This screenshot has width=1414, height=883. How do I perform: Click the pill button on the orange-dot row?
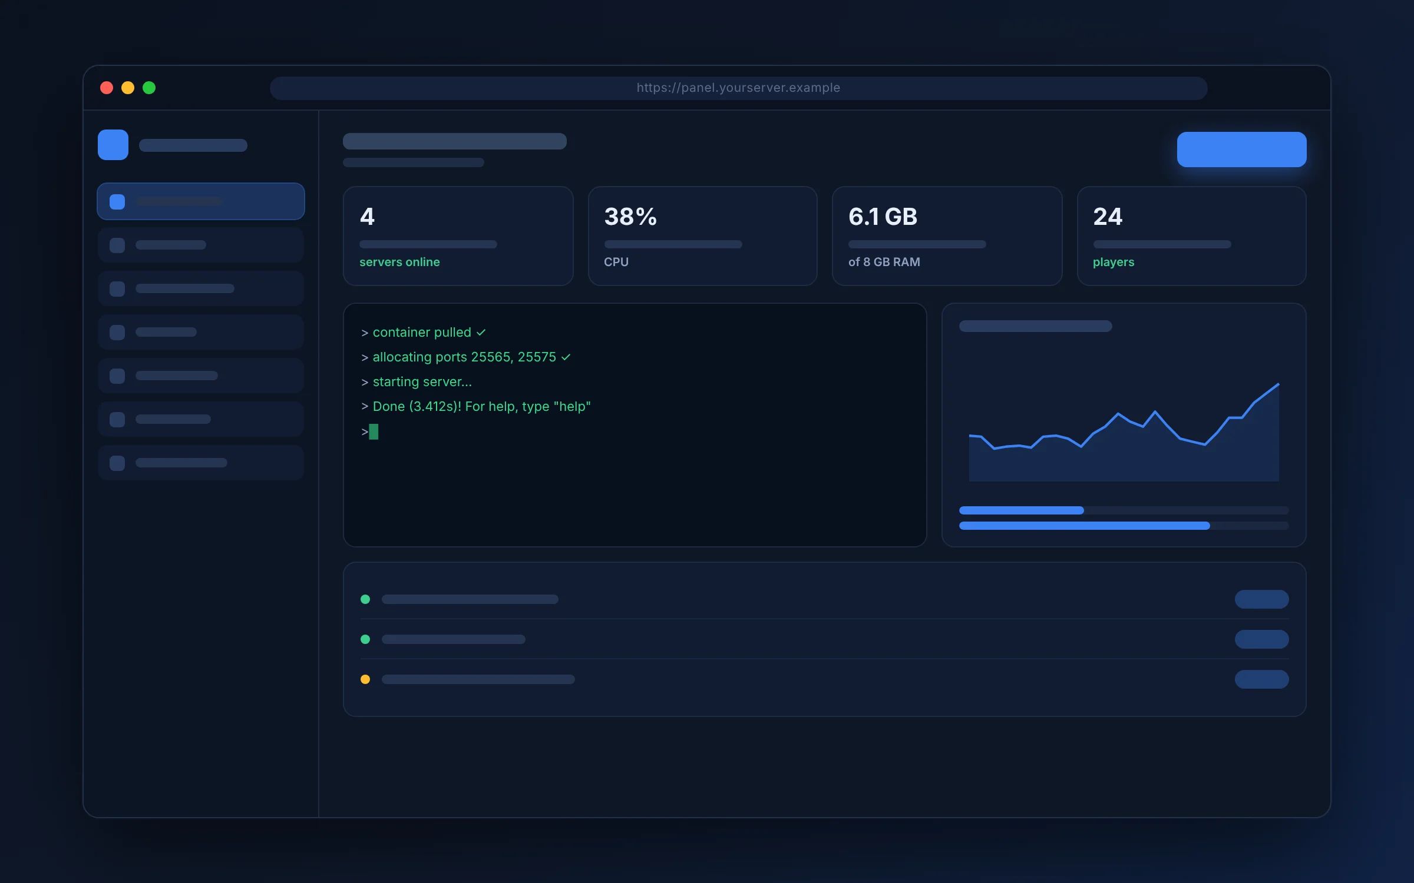point(1261,679)
